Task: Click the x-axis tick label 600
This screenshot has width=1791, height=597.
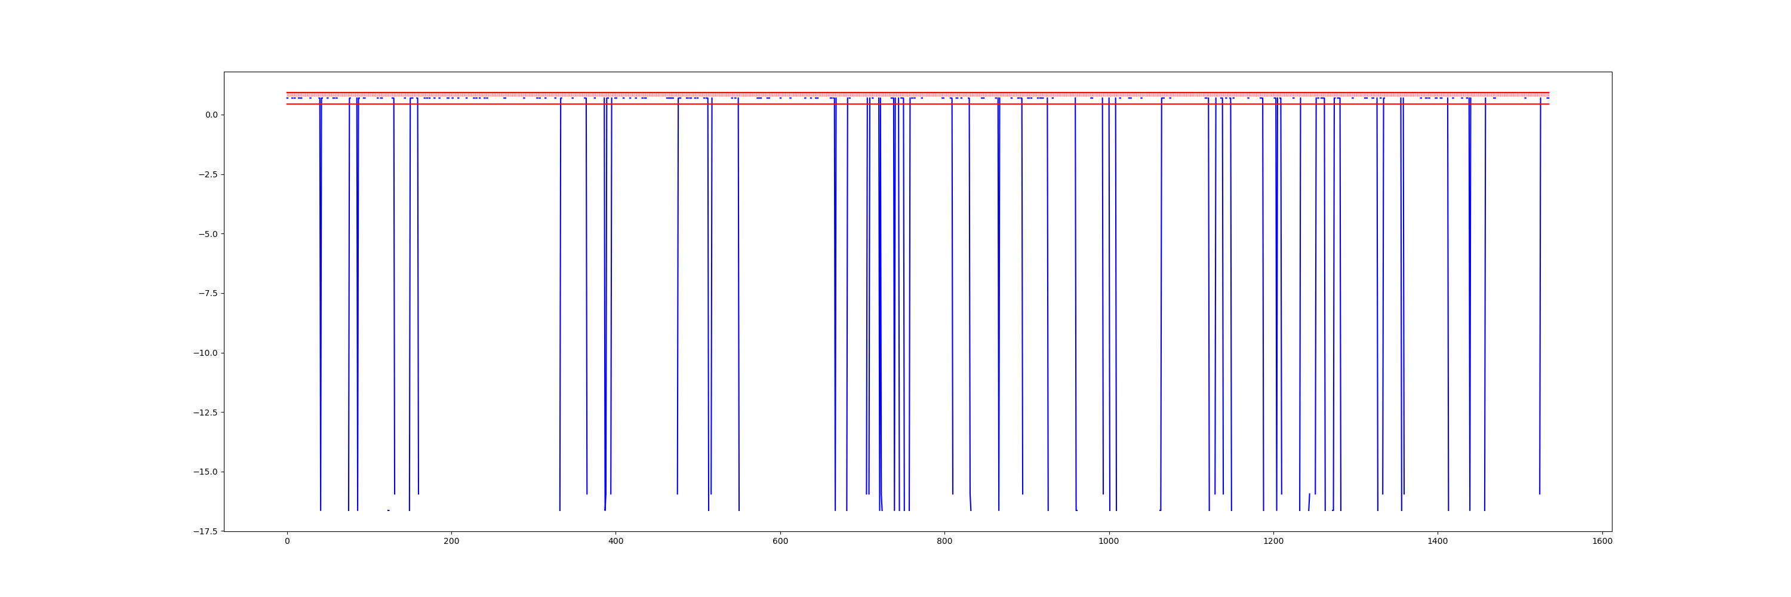Action: (x=780, y=541)
